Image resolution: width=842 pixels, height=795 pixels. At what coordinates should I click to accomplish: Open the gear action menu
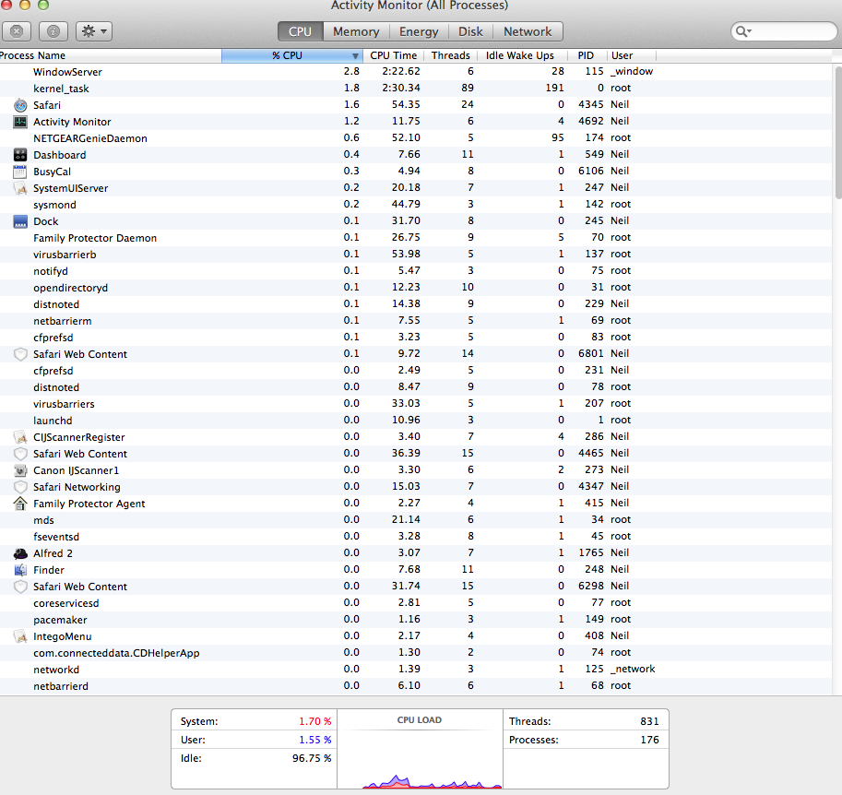point(94,31)
